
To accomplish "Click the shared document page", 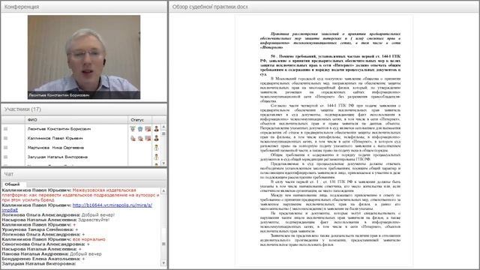I will click(324, 141).
